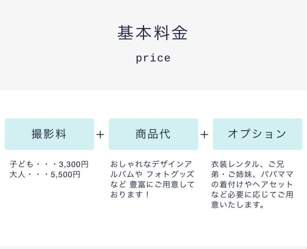Click the text line など 豊富にご用意して
The width and height of the screenshot is (307, 249).
(152, 184)
